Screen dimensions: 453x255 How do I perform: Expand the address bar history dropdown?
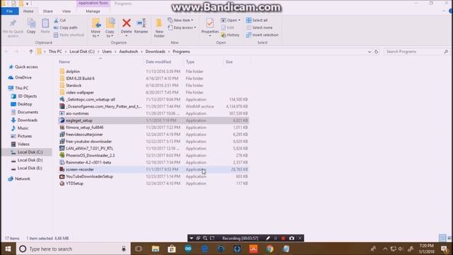tap(369, 52)
